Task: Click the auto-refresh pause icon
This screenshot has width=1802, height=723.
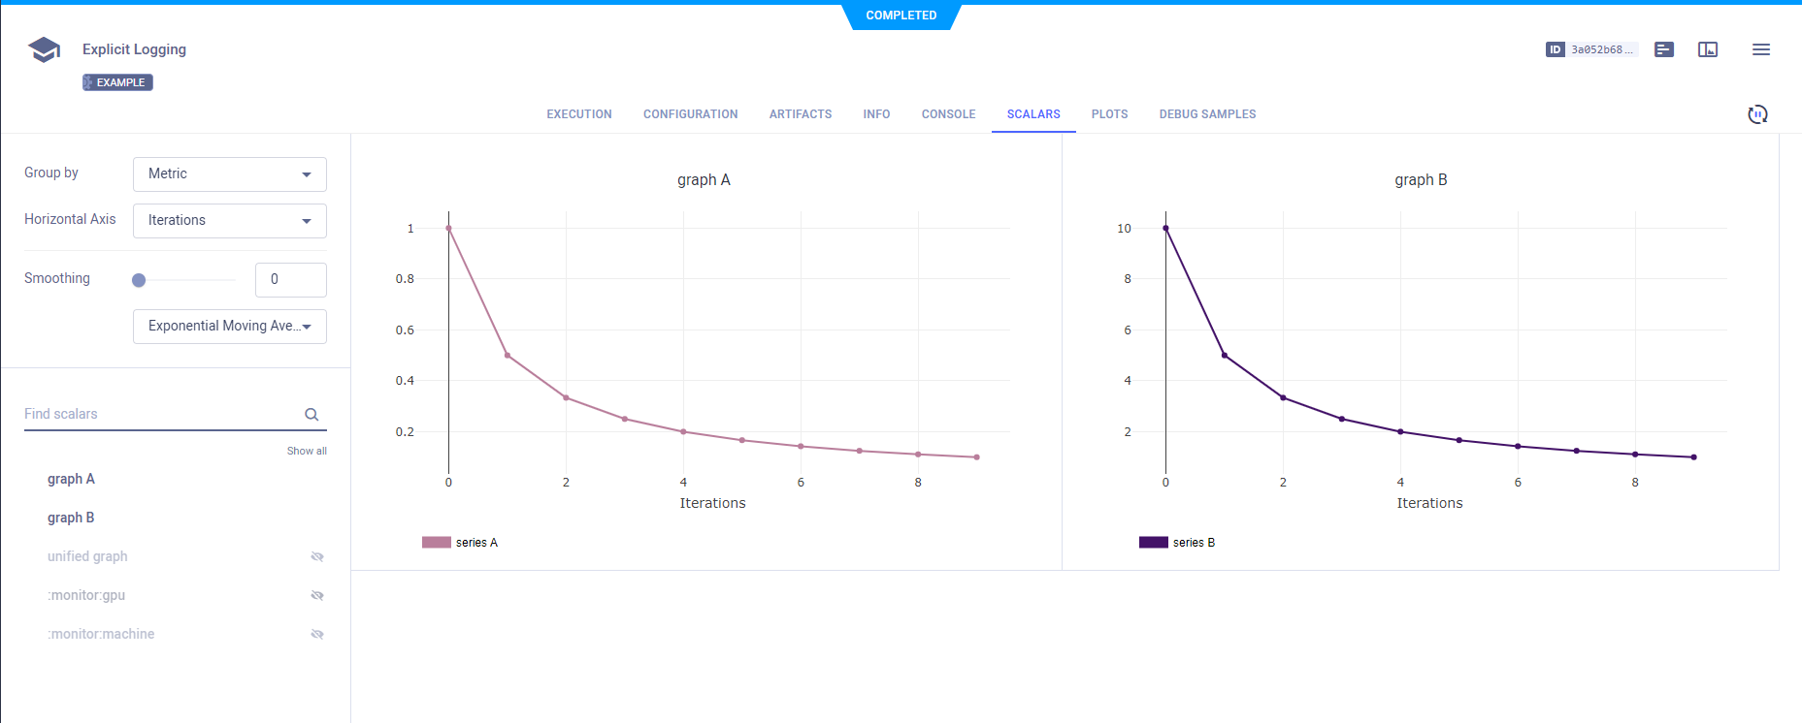Action: [1756, 114]
